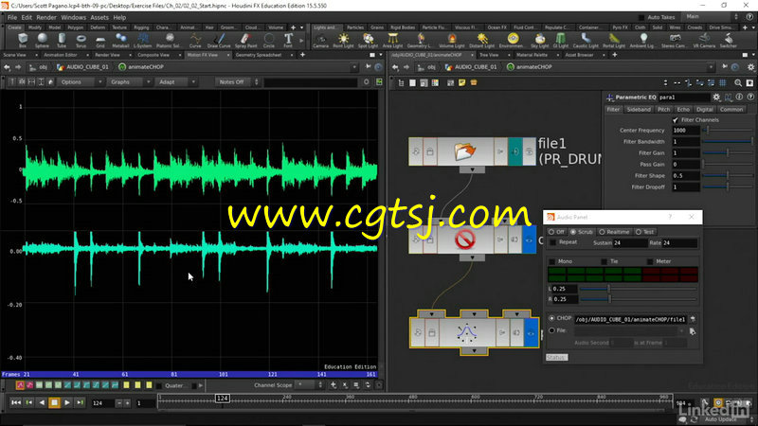
Task: Open the Notes Off dropdown
Action: [x=238, y=82]
